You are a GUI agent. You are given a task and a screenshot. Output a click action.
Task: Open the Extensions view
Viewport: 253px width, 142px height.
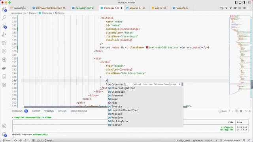point(4,43)
